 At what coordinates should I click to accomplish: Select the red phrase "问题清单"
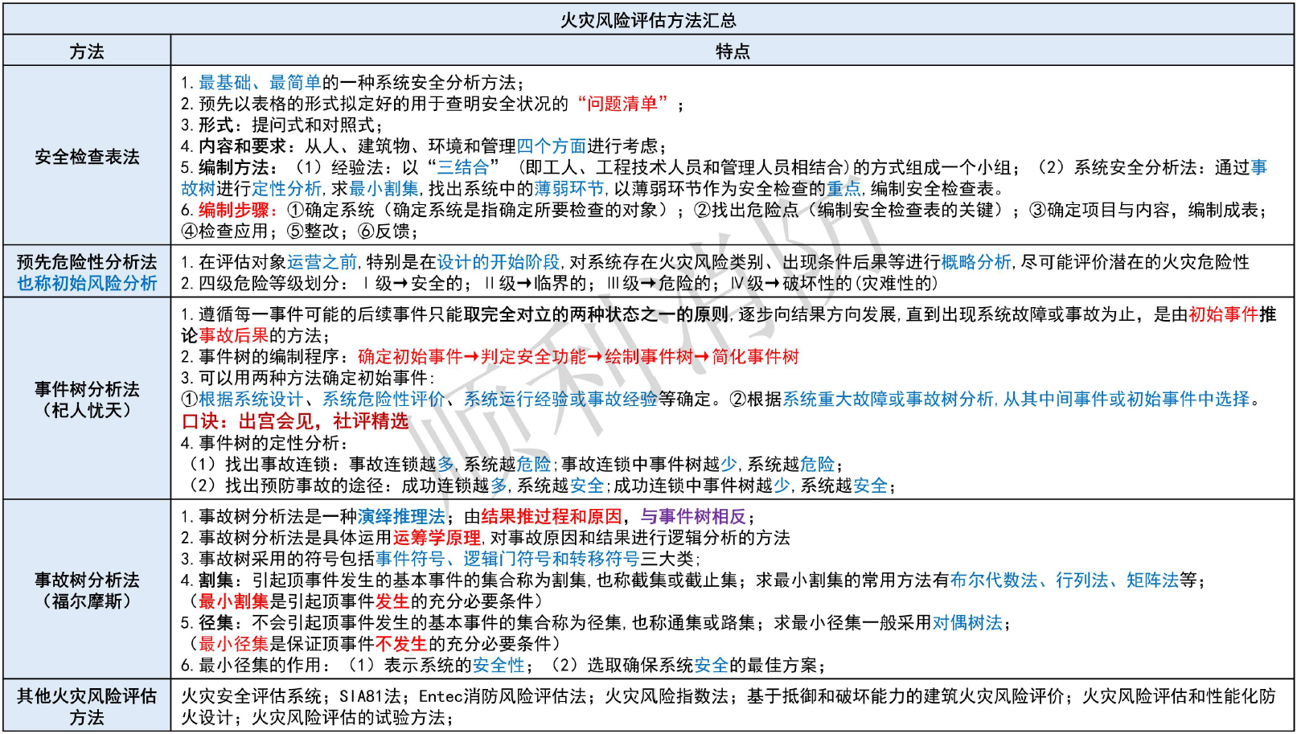[x=622, y=104]
